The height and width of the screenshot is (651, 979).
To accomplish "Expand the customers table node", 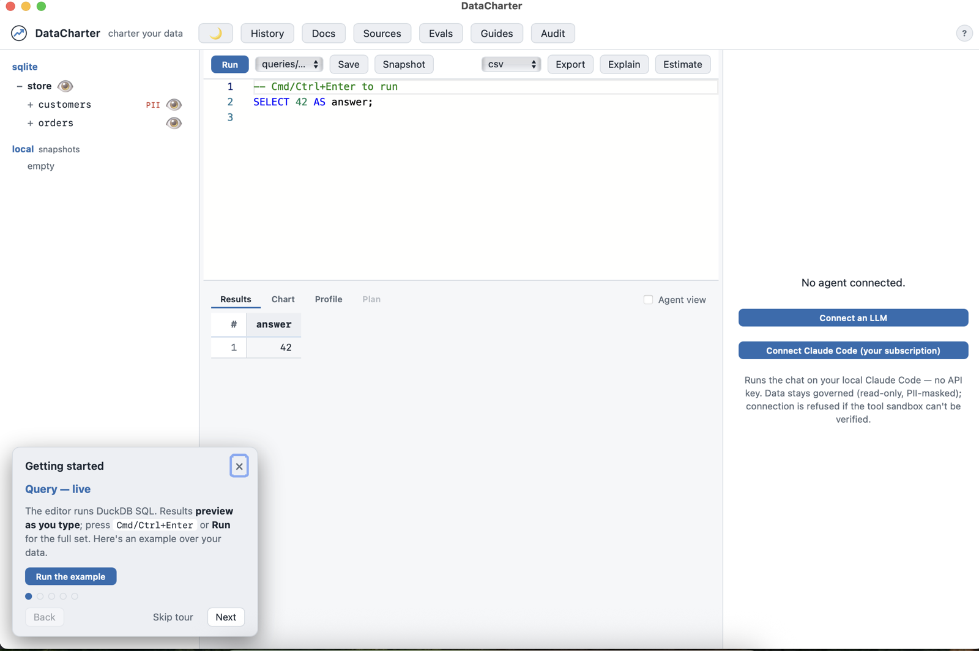I will (30, 105).
